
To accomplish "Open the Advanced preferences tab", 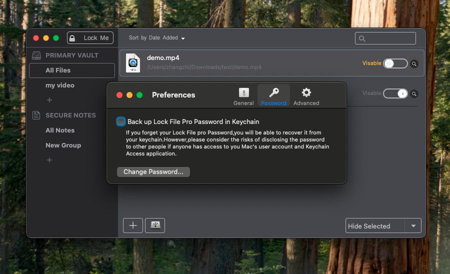I will pos(306,96).
